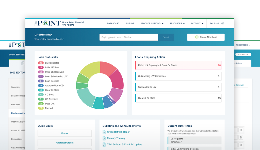Go to the Pipeline menu item
The image size is (260, 150).
[130, 24]
